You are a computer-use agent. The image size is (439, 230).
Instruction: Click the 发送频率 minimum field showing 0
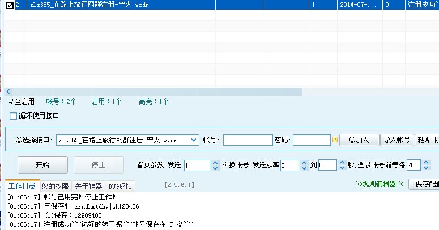click(x=289, y=166)
